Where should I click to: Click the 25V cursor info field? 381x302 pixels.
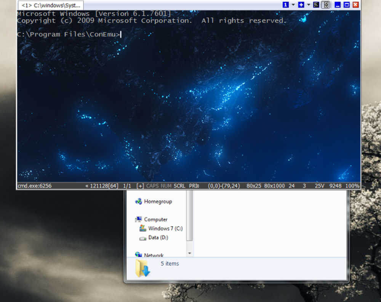coord(319,186)
